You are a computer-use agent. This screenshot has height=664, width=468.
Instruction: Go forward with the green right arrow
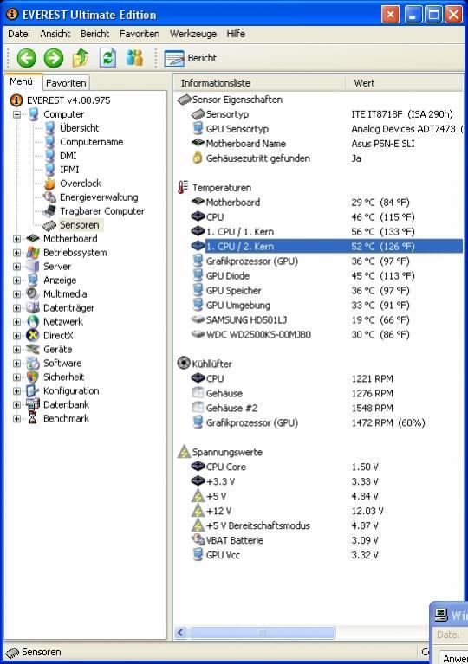[54, 58]
